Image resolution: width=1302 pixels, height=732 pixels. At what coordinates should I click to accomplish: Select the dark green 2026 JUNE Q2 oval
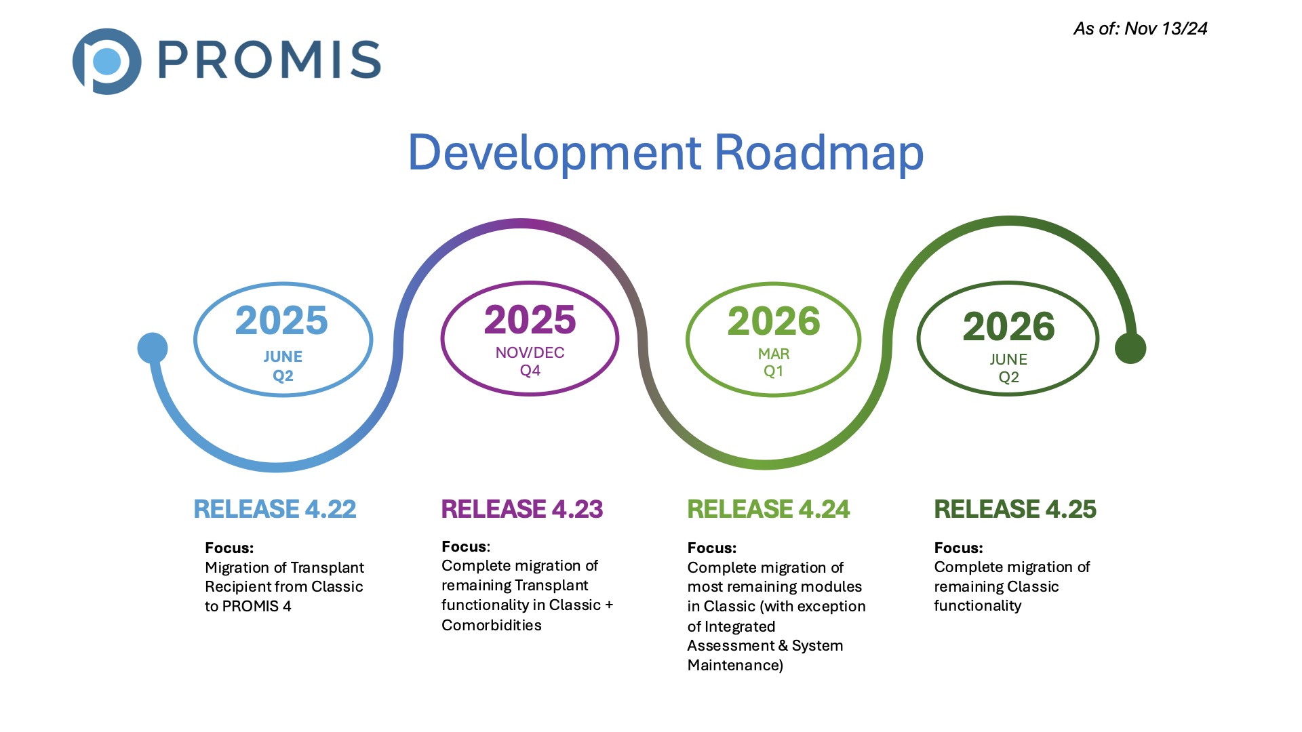tap(1007, 339)
